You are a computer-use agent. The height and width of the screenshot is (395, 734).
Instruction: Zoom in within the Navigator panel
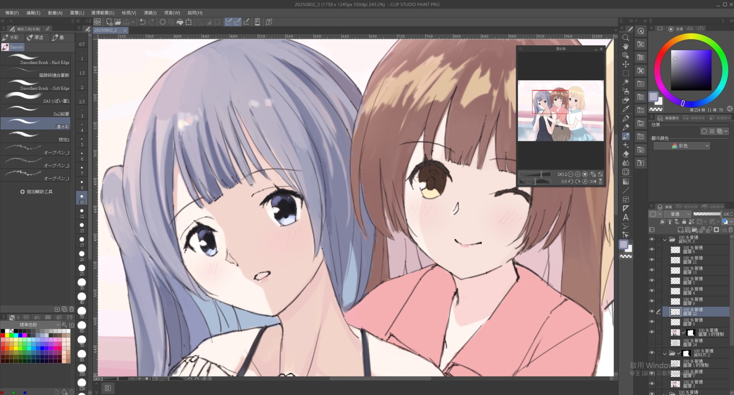[578, 174]
